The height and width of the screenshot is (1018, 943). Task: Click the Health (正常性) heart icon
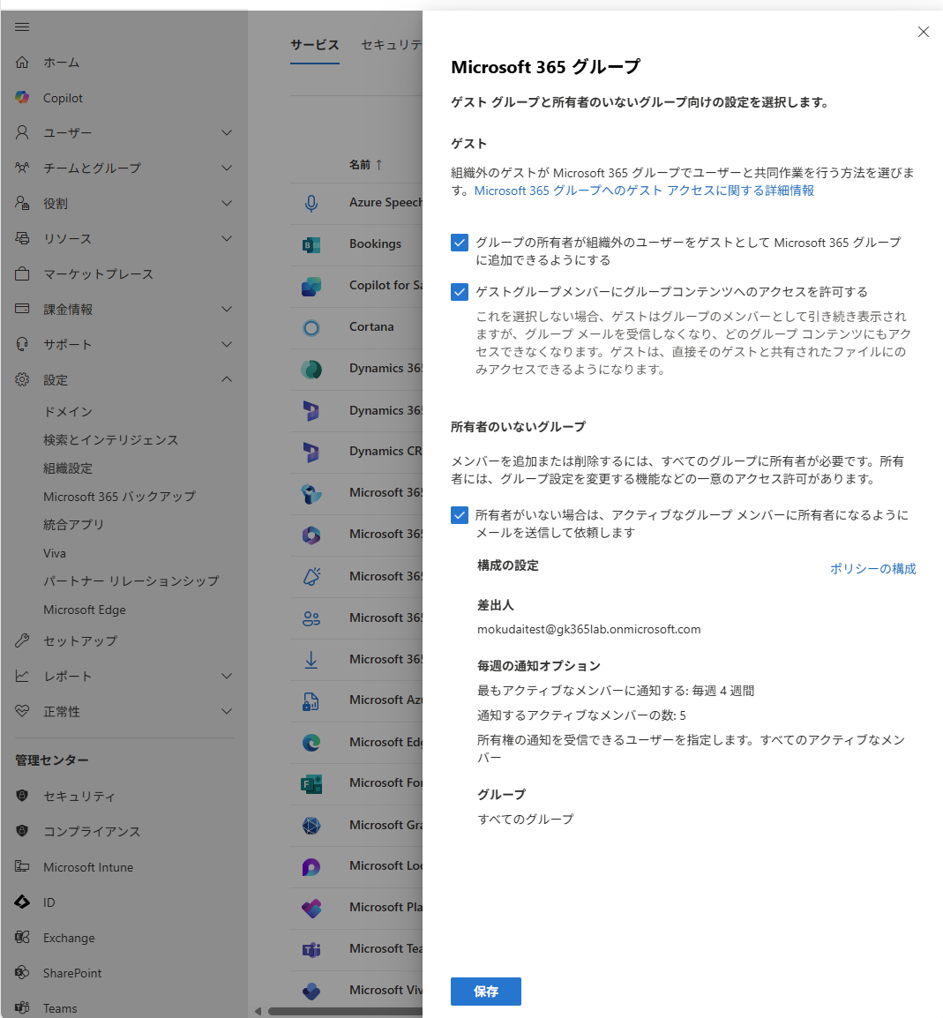tap(22, 712)
